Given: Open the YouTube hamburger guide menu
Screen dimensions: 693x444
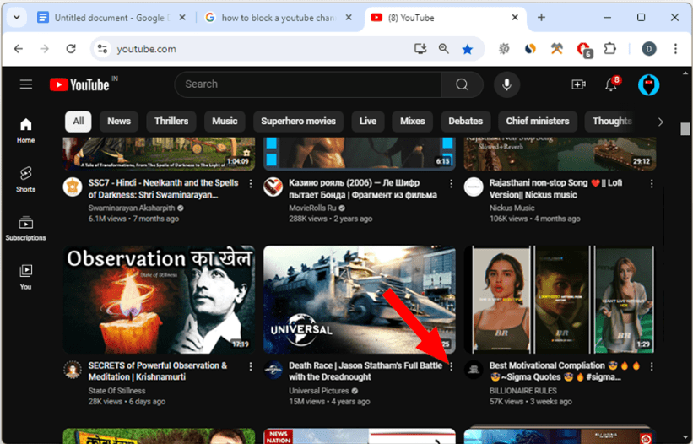Looking at the screenshot, I should [26, 84].
